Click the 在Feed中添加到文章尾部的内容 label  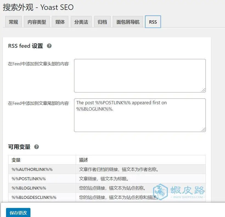click(38, 103)
